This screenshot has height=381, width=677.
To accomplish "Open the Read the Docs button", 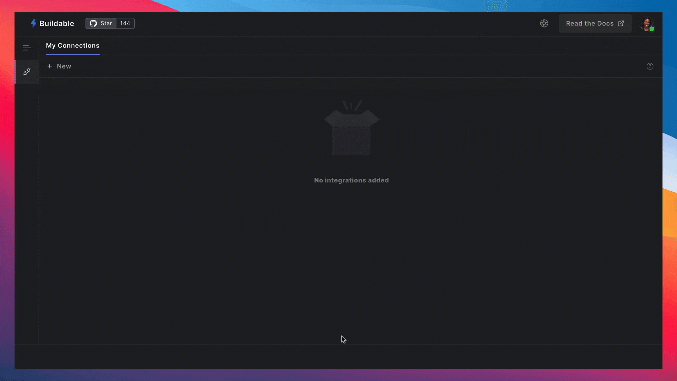I will (590, 24).
